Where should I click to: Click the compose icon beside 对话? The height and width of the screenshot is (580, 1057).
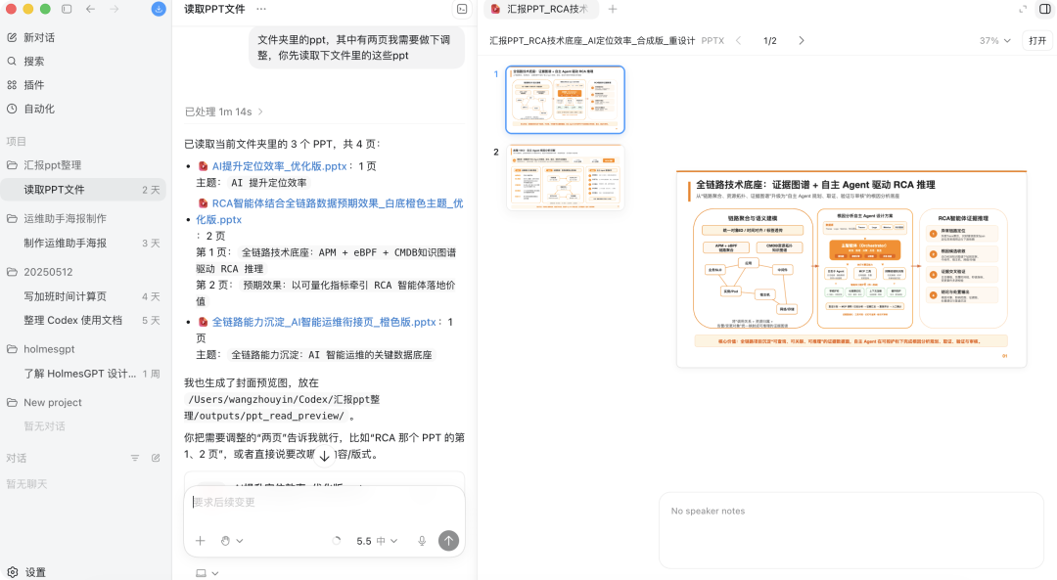point(156,458)
